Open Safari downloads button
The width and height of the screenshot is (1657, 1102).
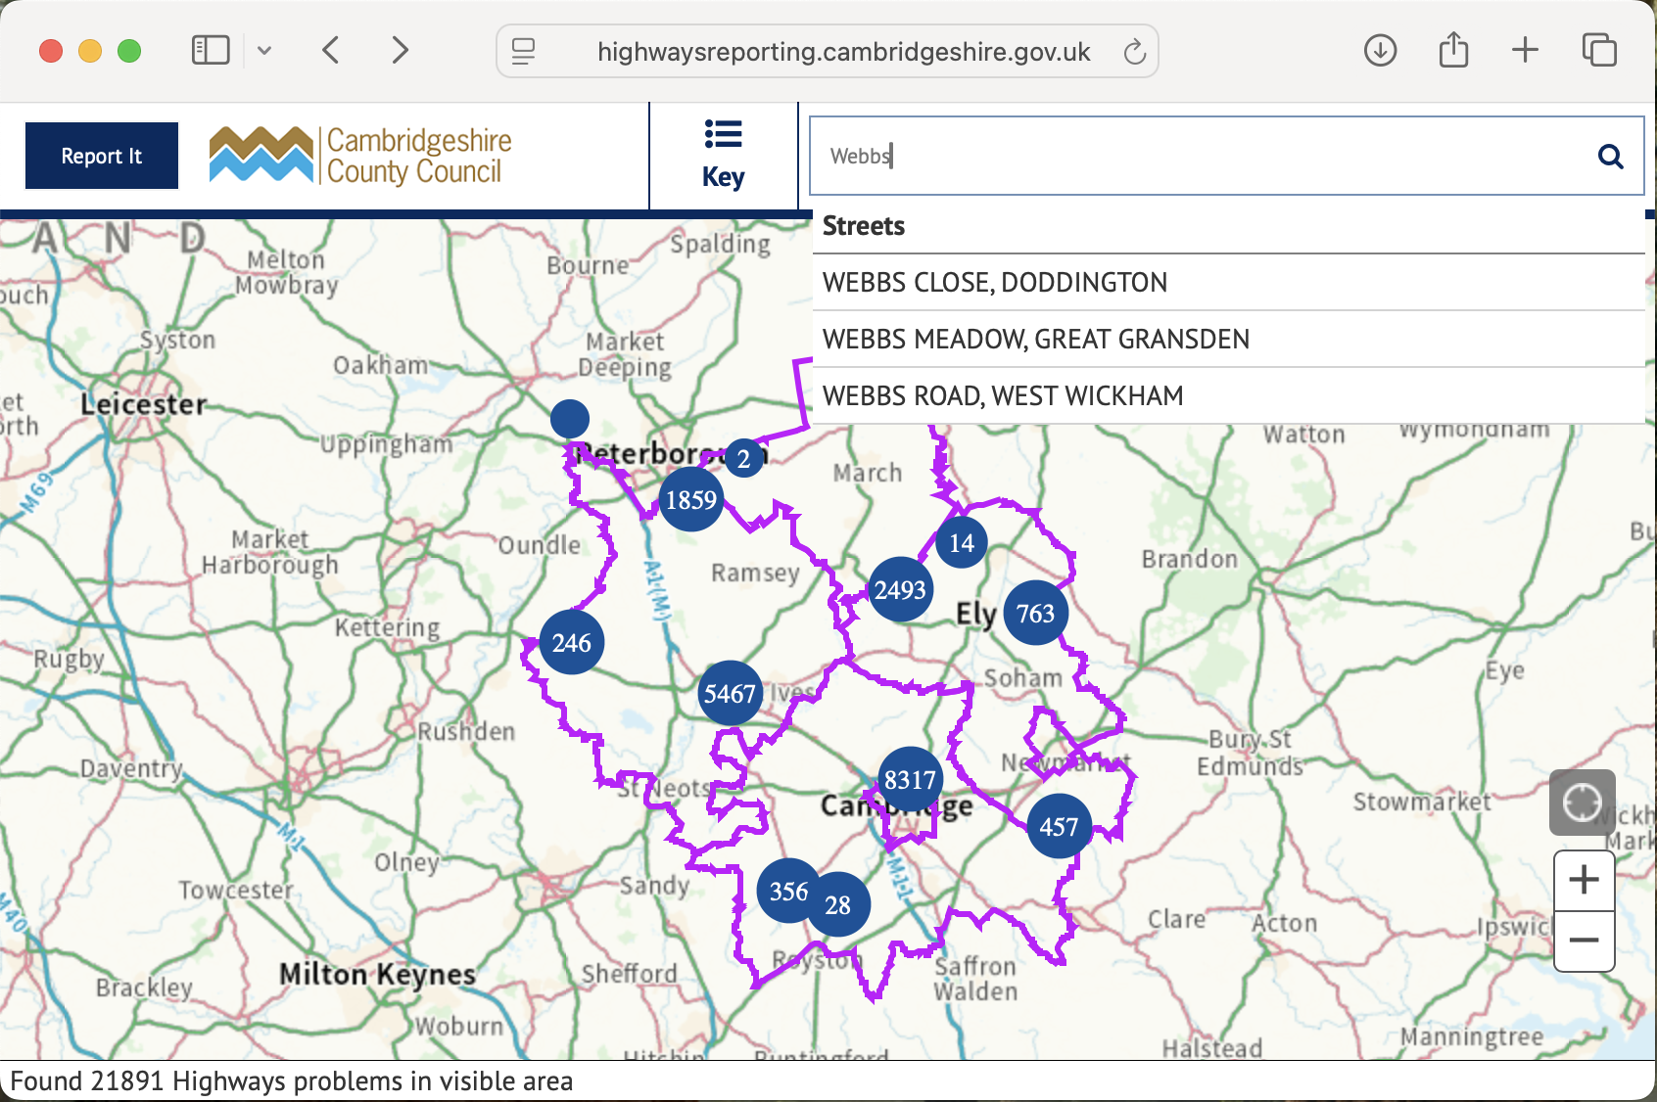[x=1380, y=50]
